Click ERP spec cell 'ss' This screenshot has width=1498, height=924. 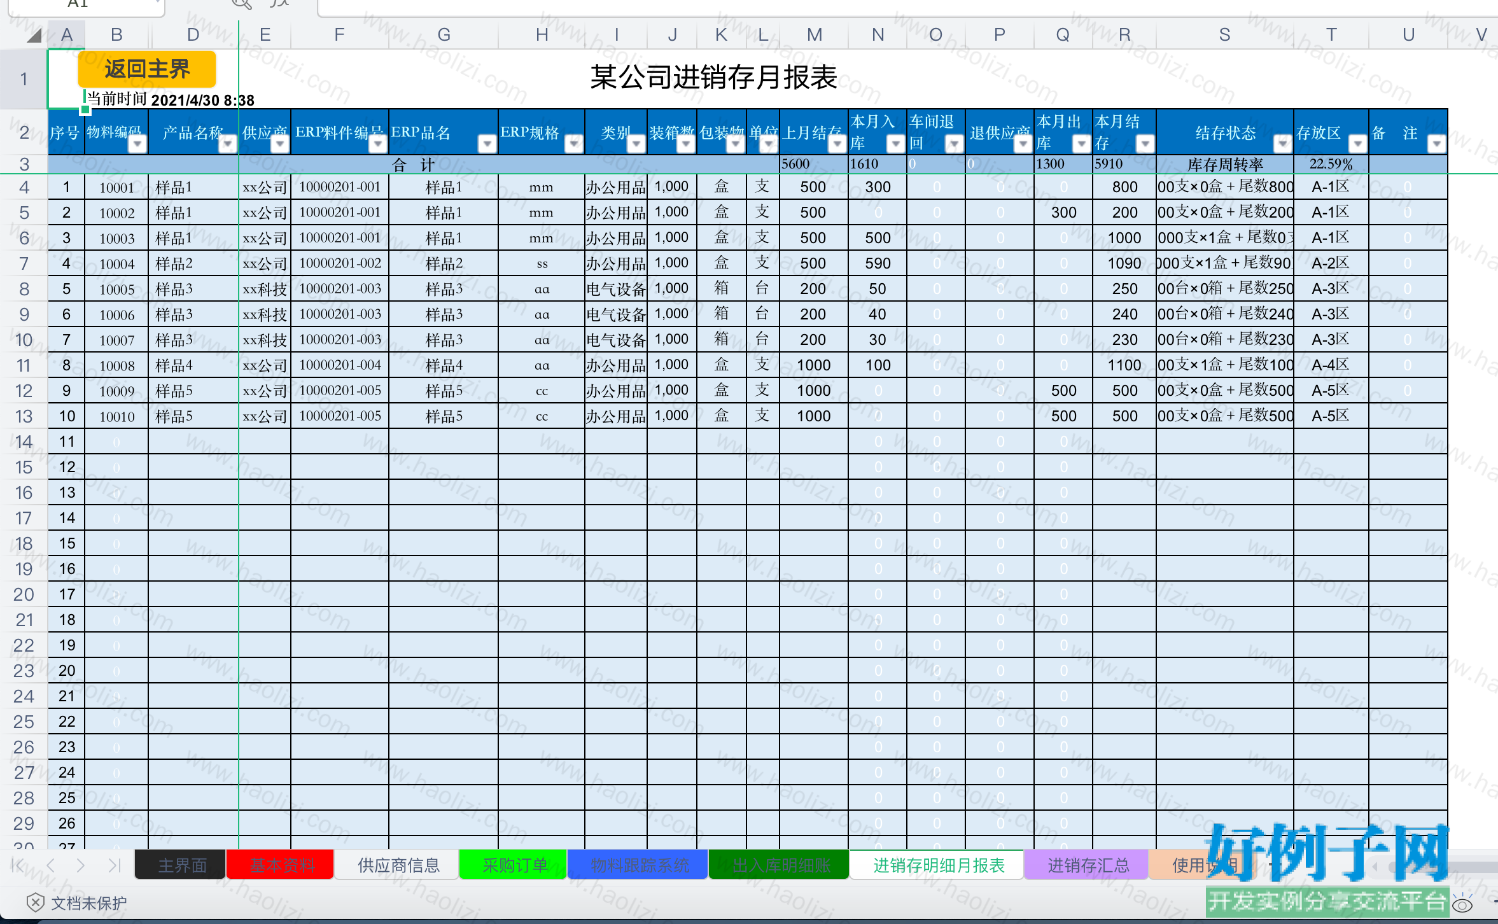[542, 263]
